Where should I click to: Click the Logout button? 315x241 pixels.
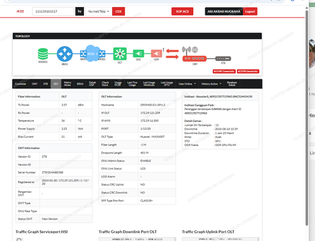point(250,11)
